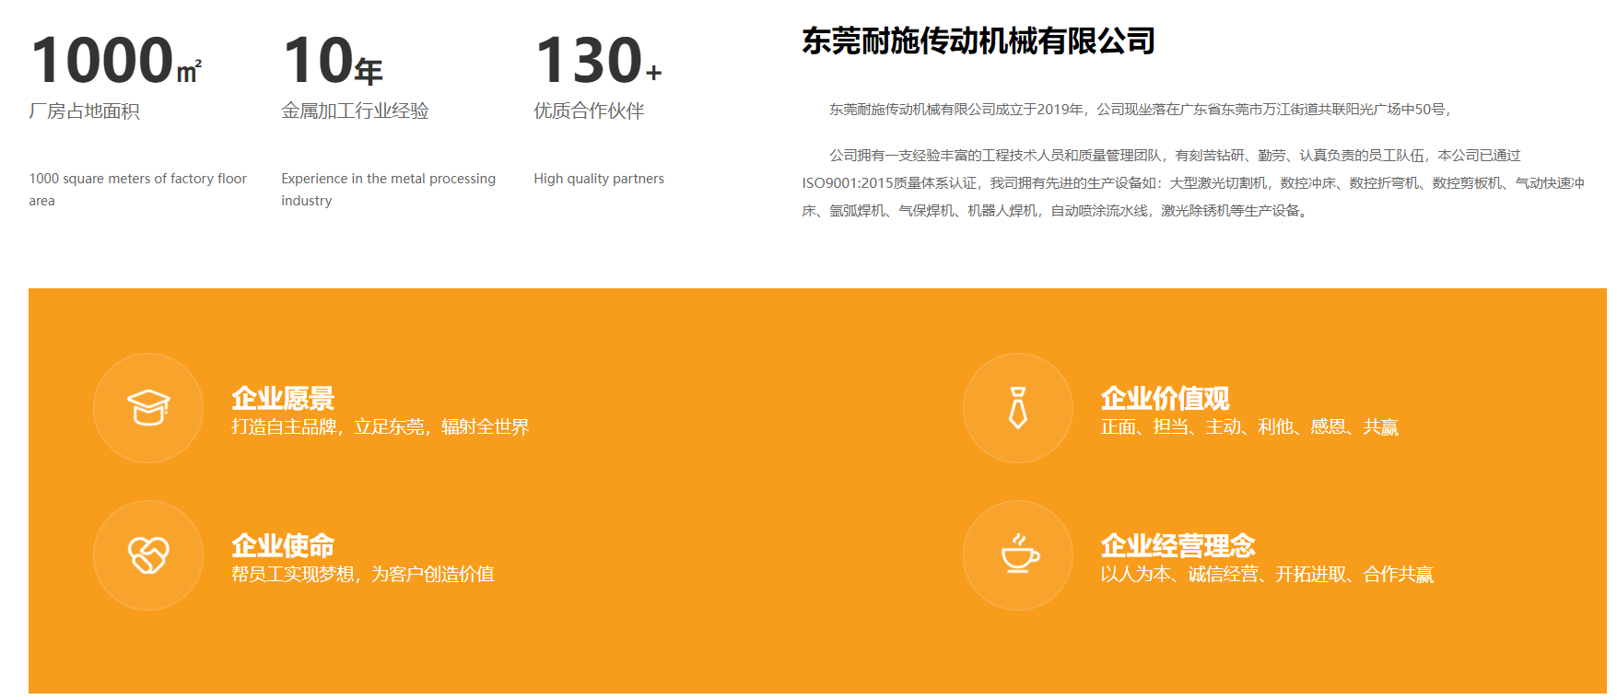Click the company title 东莞耐施传动机械有限公司
The width and height of the screenshot is (1617, 700).
click(978, 41)
